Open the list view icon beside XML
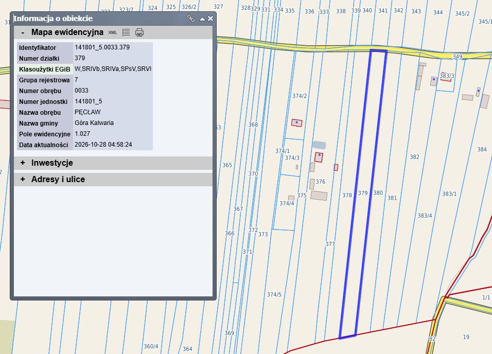This screenshot has width=492, height=354. 126,32
